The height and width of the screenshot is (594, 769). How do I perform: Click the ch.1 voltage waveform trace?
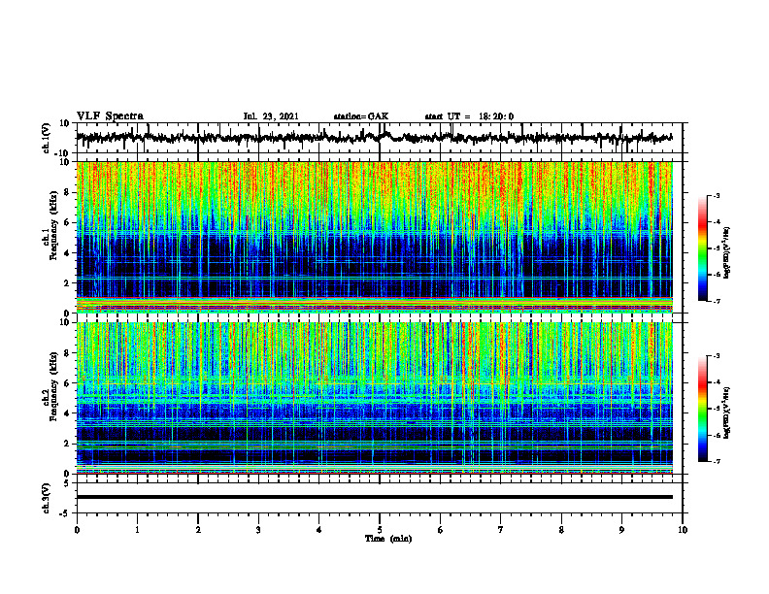[x=375, y=138]
